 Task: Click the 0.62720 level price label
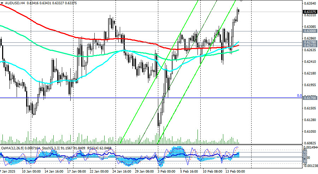(x=310, y=46)
